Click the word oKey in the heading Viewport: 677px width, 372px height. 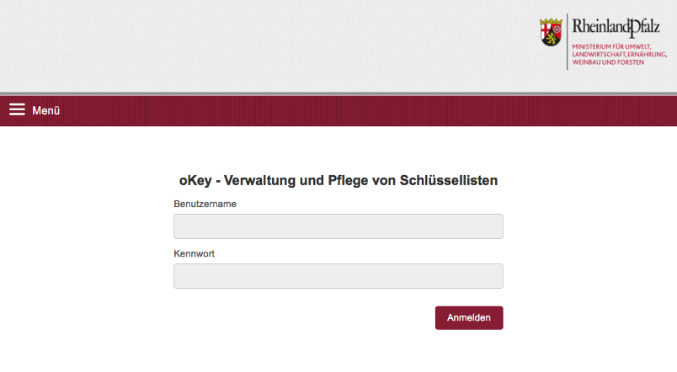click(x=195, y=180)
